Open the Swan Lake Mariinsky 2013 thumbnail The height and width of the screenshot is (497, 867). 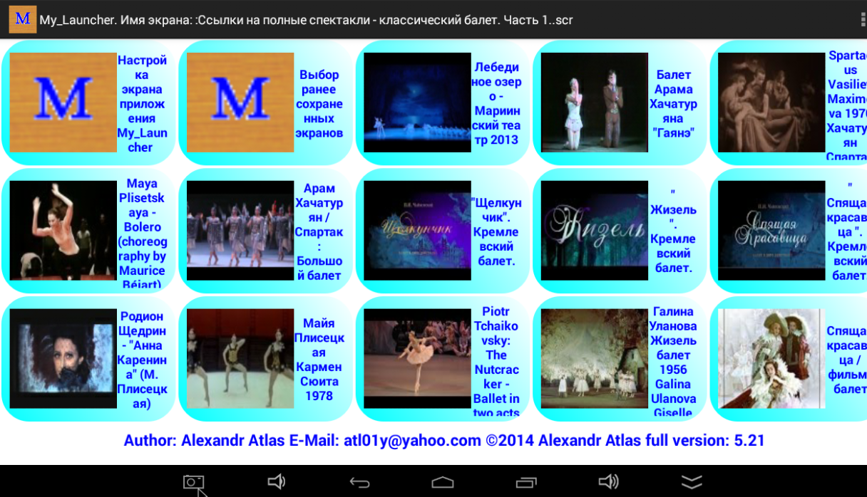tap(417, 103)
